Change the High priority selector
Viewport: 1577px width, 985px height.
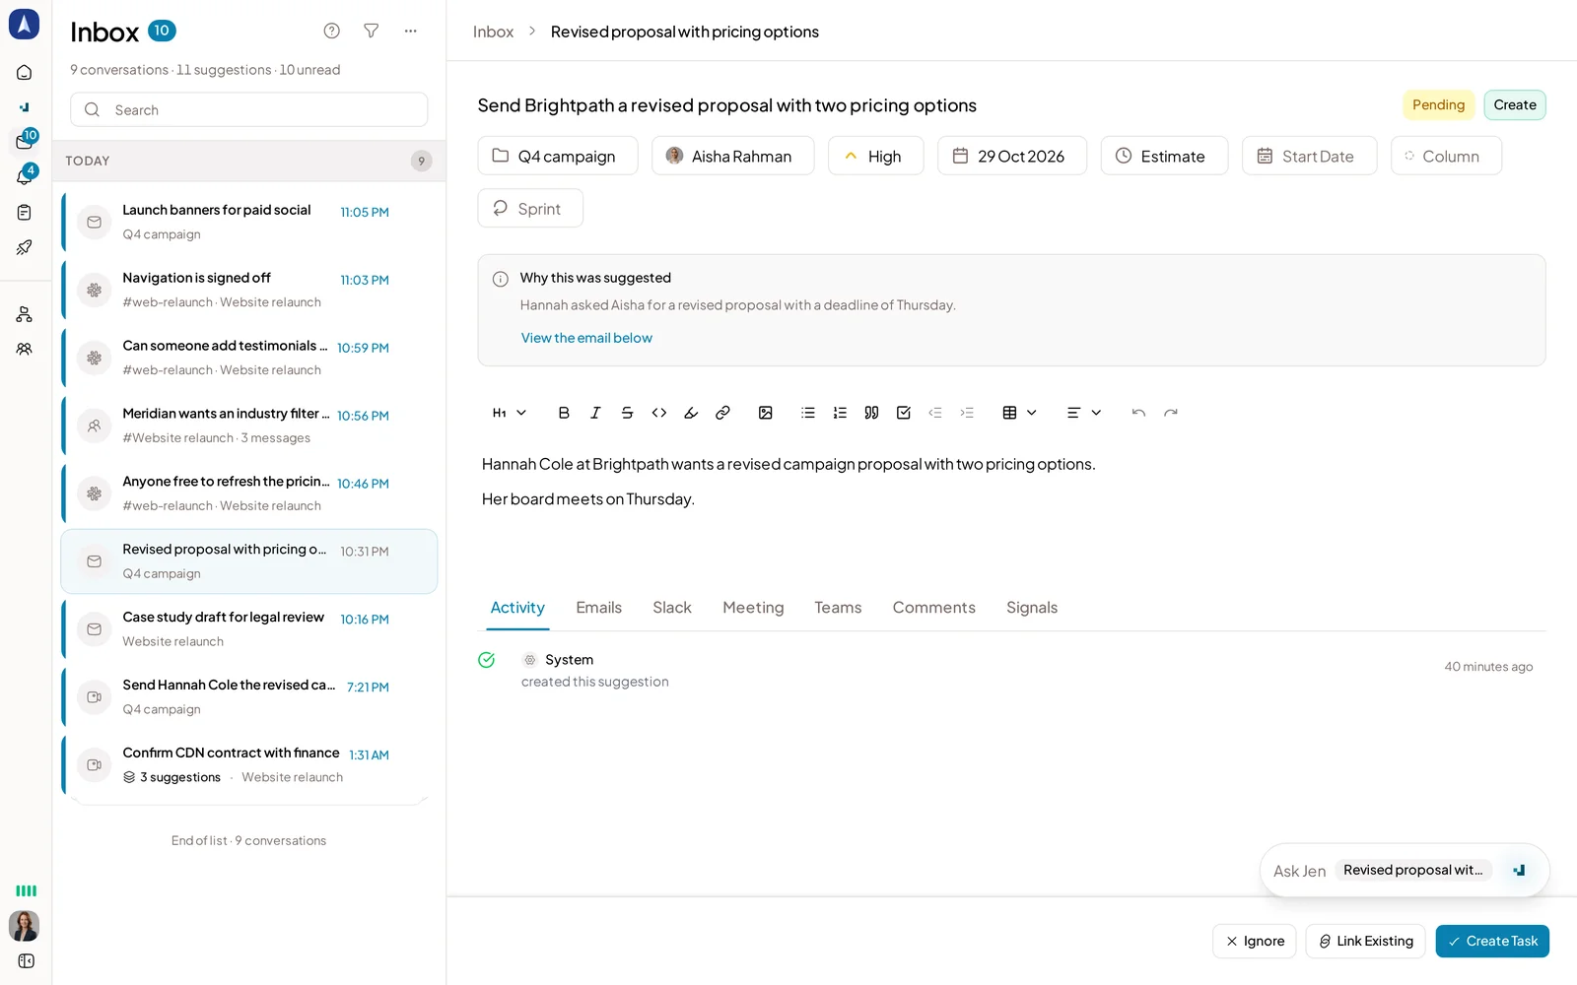pos(876,156)
